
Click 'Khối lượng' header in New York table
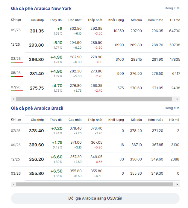click(x=116, y=20)
